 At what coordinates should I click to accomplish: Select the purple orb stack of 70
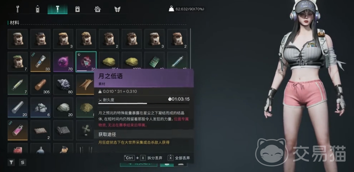(x=63, y=62)
